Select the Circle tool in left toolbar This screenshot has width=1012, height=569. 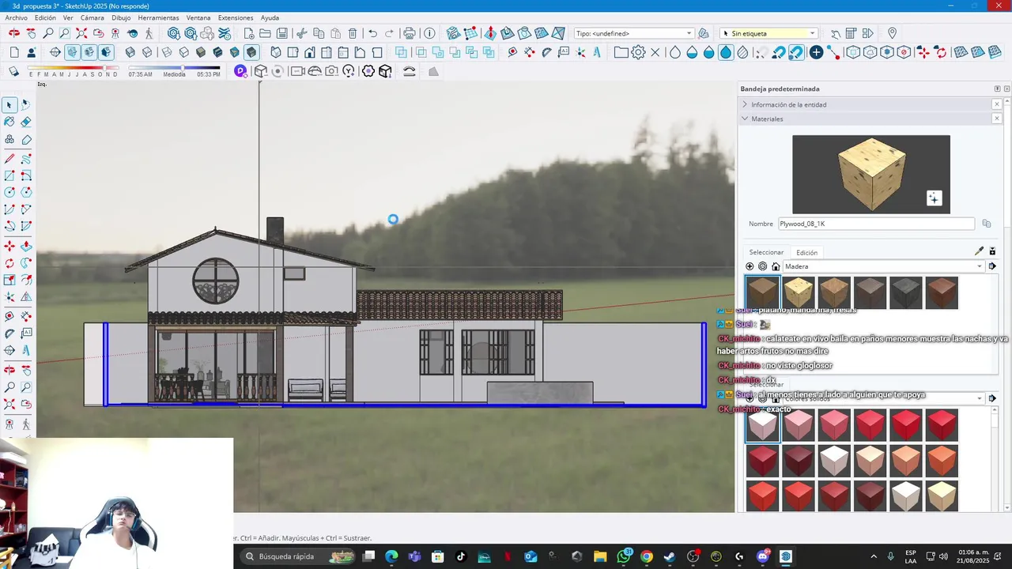pyautogui.click(x=9, y=192)
